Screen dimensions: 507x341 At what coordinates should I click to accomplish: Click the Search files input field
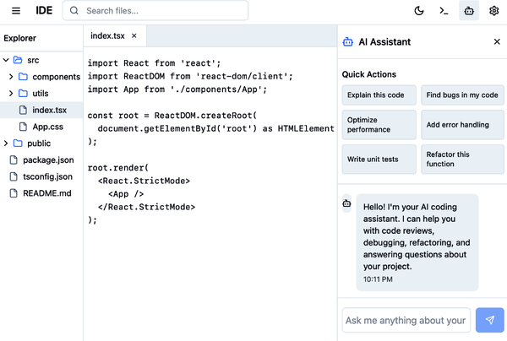(161, 11)
